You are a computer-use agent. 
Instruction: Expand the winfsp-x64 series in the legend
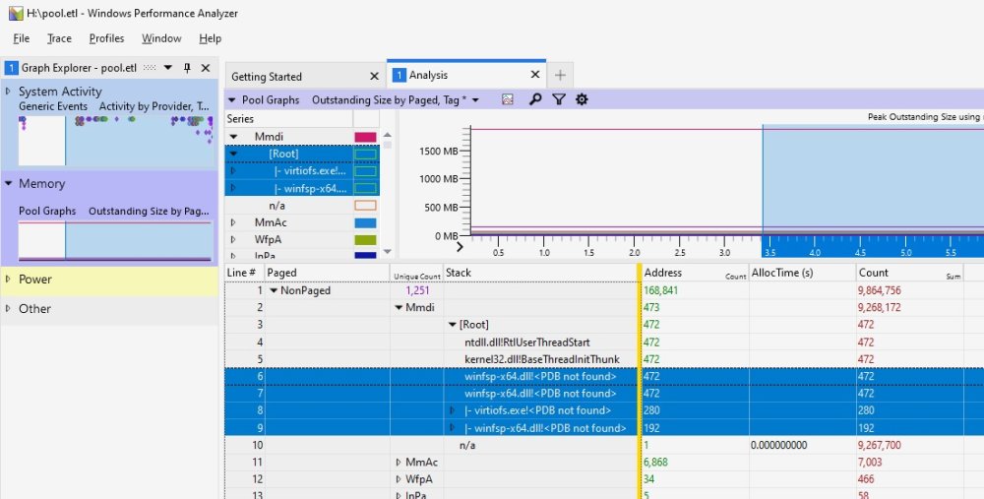(x=233, y=188)
